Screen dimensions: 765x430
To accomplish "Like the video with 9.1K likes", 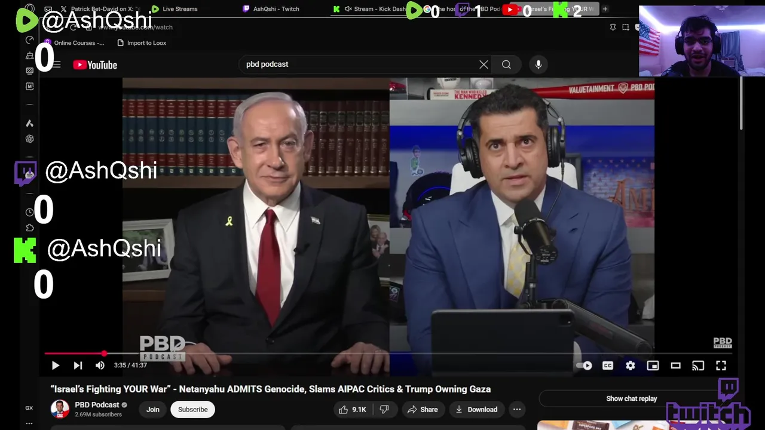I will [353, 410].
